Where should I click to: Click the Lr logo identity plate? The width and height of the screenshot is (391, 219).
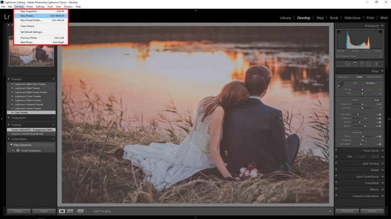tap(7, 17)
